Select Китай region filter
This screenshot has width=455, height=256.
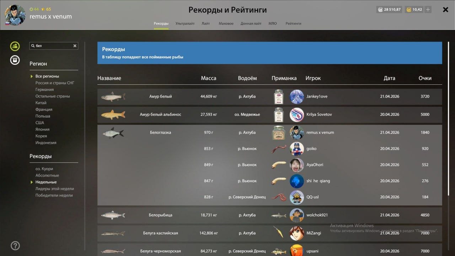[41, 103]
